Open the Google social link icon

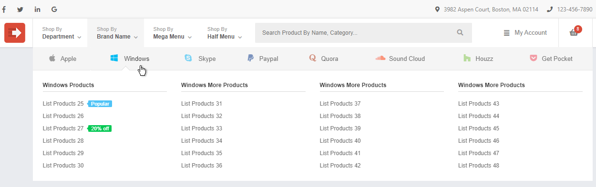54,10
